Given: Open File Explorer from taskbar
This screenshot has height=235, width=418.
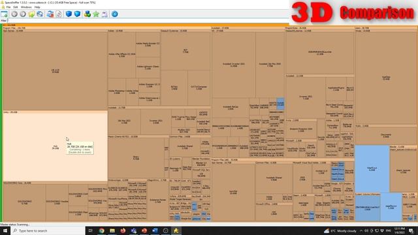Looking at the screenshot, I should coord(112,230).
